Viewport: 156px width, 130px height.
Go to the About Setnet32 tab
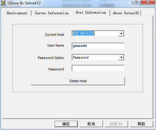[126, 13]
